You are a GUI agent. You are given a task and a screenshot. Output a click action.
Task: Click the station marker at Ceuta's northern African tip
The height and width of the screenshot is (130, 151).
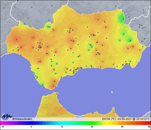click(x=57, y=94)
